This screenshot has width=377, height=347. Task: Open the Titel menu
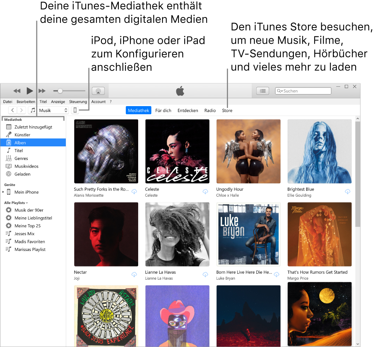pyautogui.click(x=43, y=102)
